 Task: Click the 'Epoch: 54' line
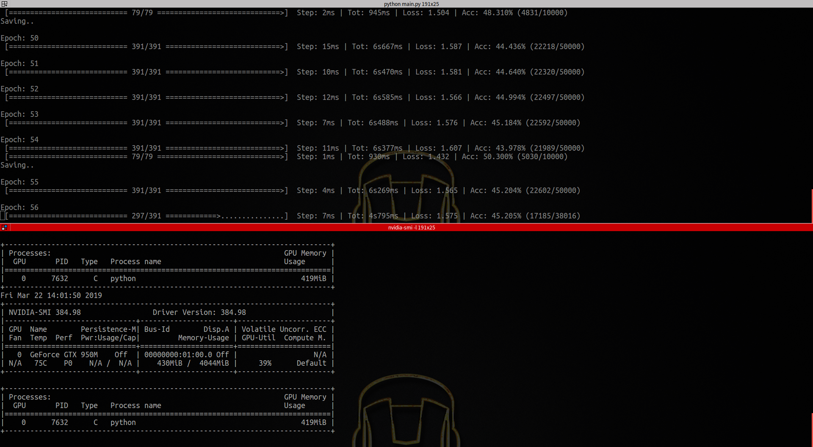tap(19, 140)
